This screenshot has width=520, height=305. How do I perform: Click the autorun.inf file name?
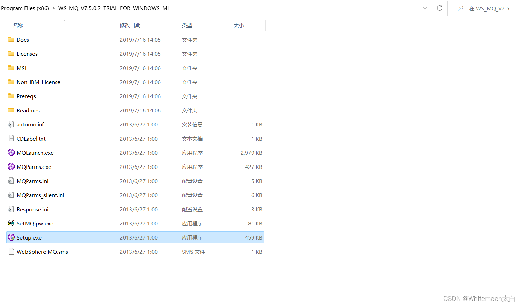click(30, 124)
